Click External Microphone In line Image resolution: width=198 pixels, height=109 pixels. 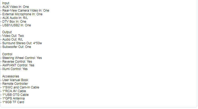click(22, 14)
